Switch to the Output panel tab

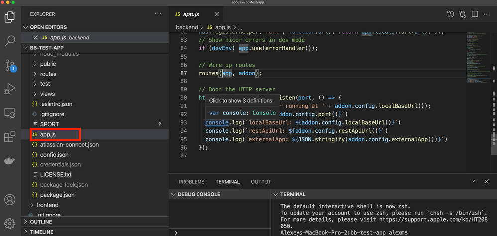[261, 182]
